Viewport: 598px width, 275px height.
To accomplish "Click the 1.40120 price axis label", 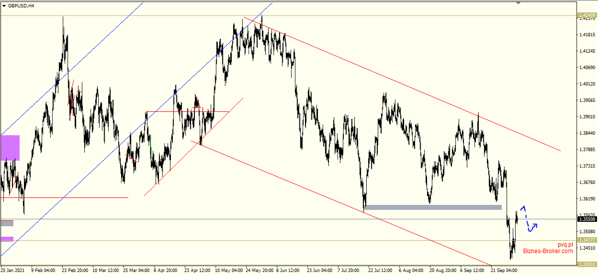I will point(588,84).
